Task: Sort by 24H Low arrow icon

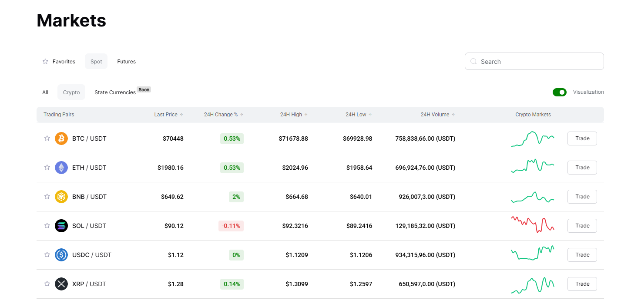Action: tap(370, 115)
